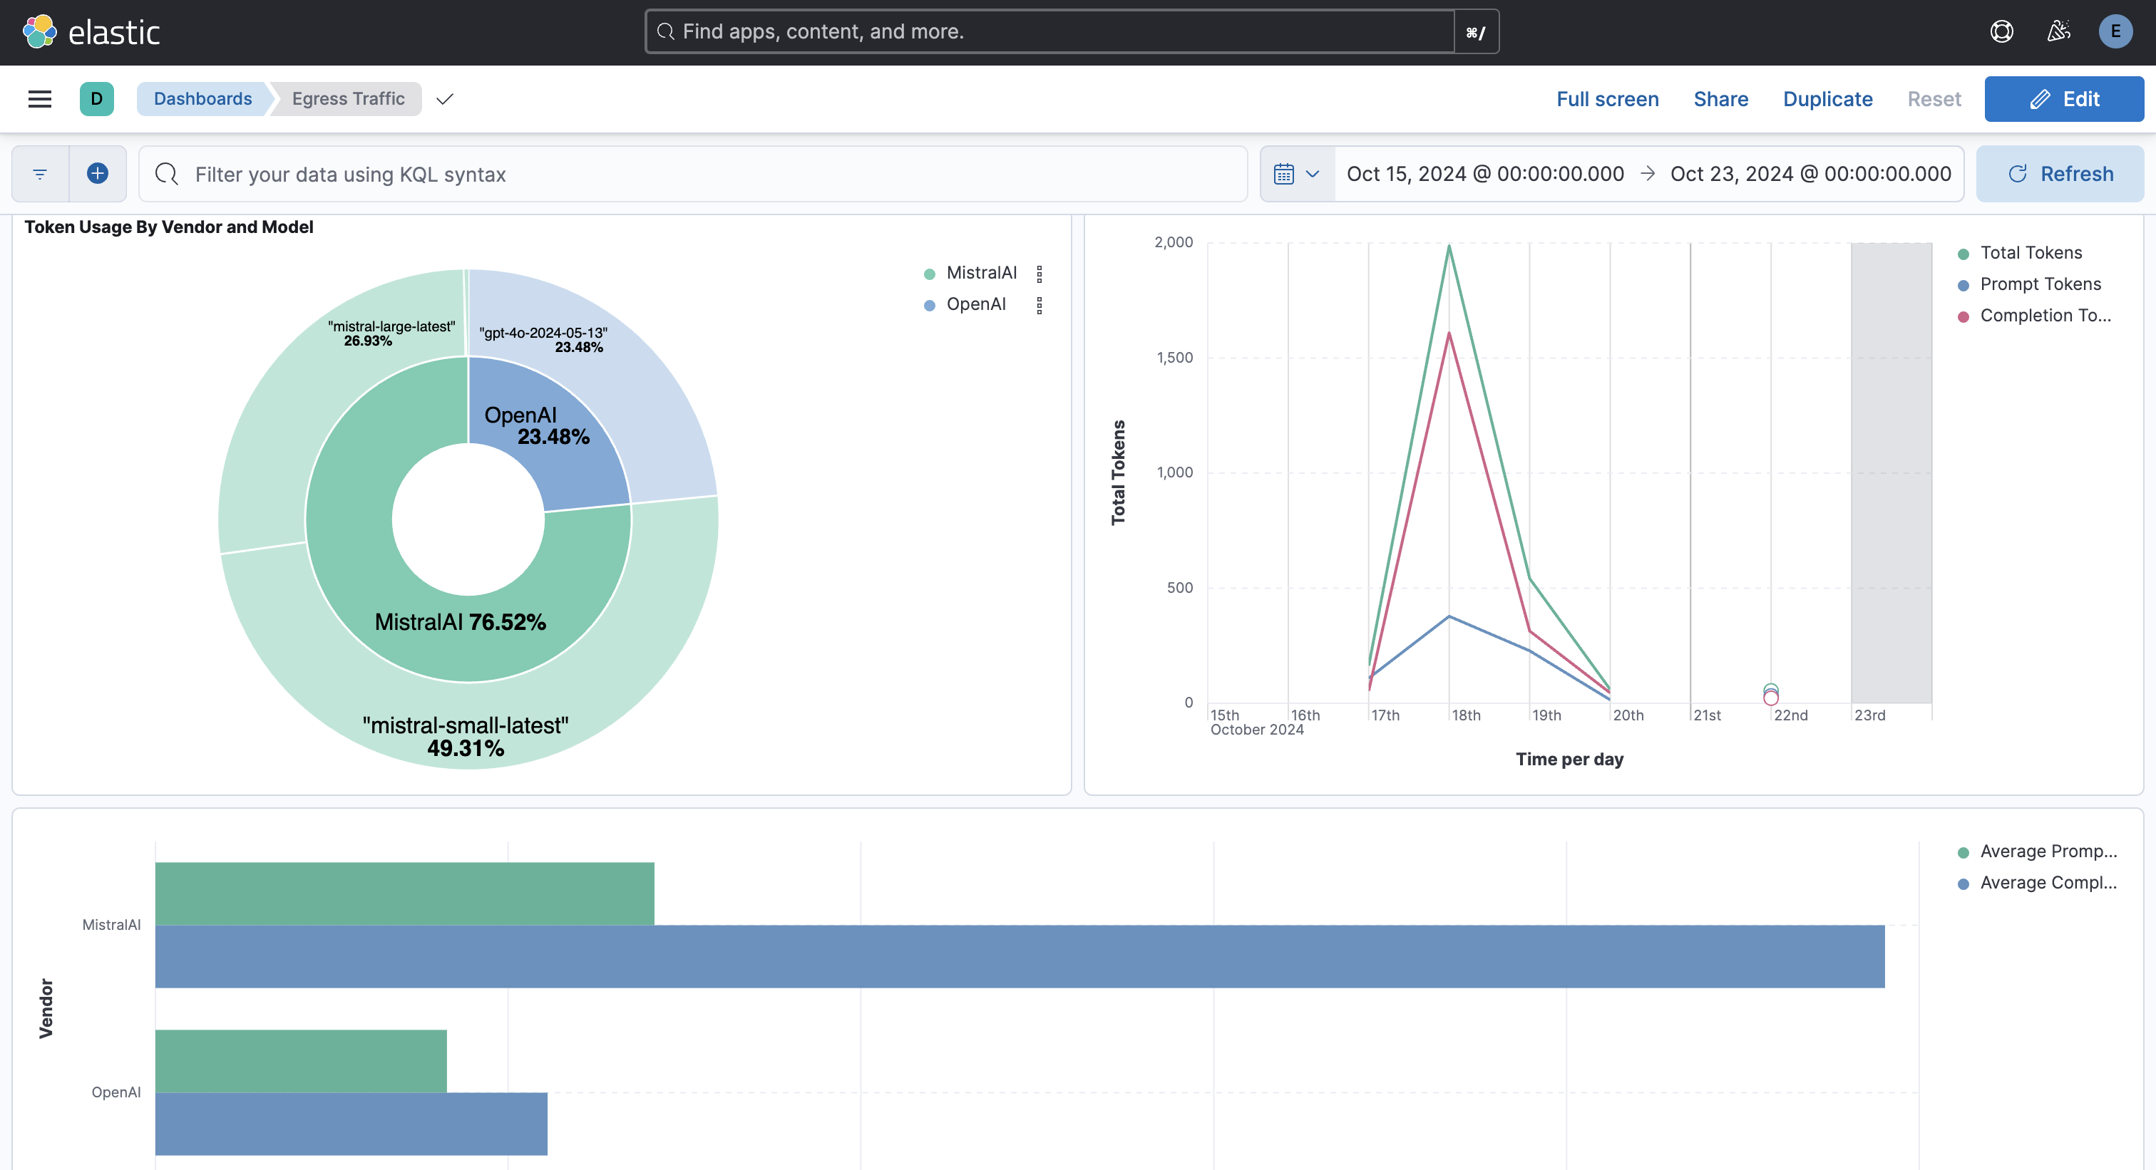
Task: Change end date Oct 23, 2024
Action: point(1810,174)
